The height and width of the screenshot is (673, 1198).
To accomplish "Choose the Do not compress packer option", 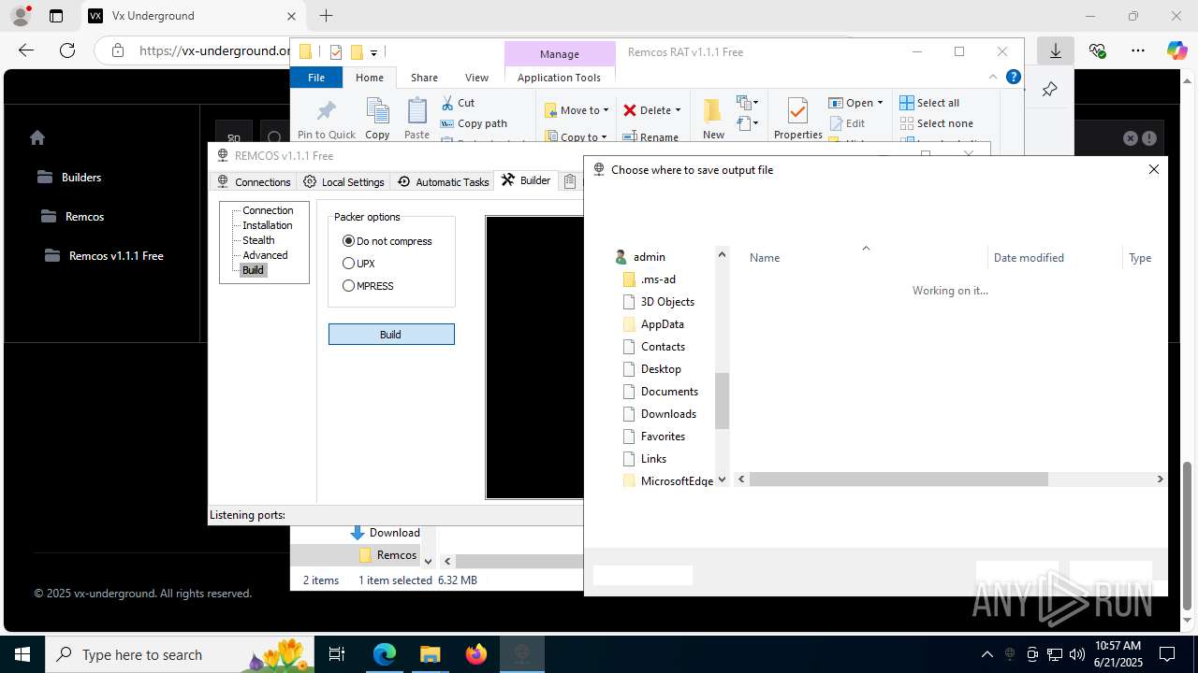I will pyautogui.click(x=387, y=241).
